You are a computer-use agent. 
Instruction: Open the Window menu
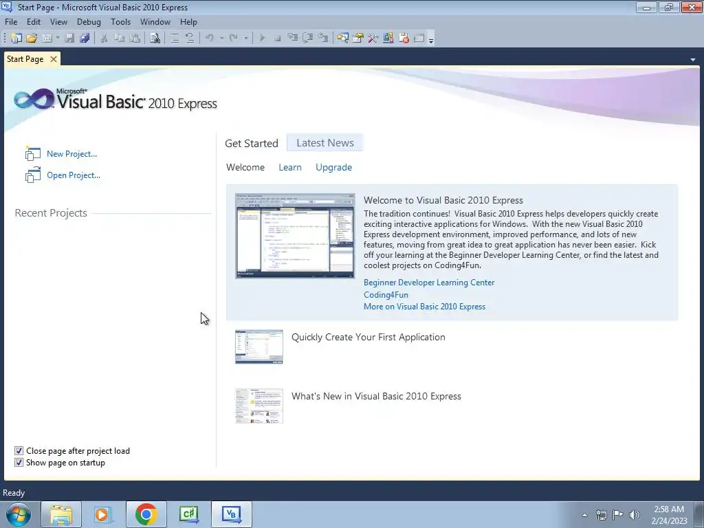pyautogui.click(x=155, y=21)
